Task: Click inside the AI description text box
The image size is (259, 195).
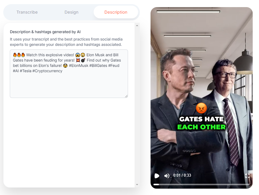Action: (69, 74)
